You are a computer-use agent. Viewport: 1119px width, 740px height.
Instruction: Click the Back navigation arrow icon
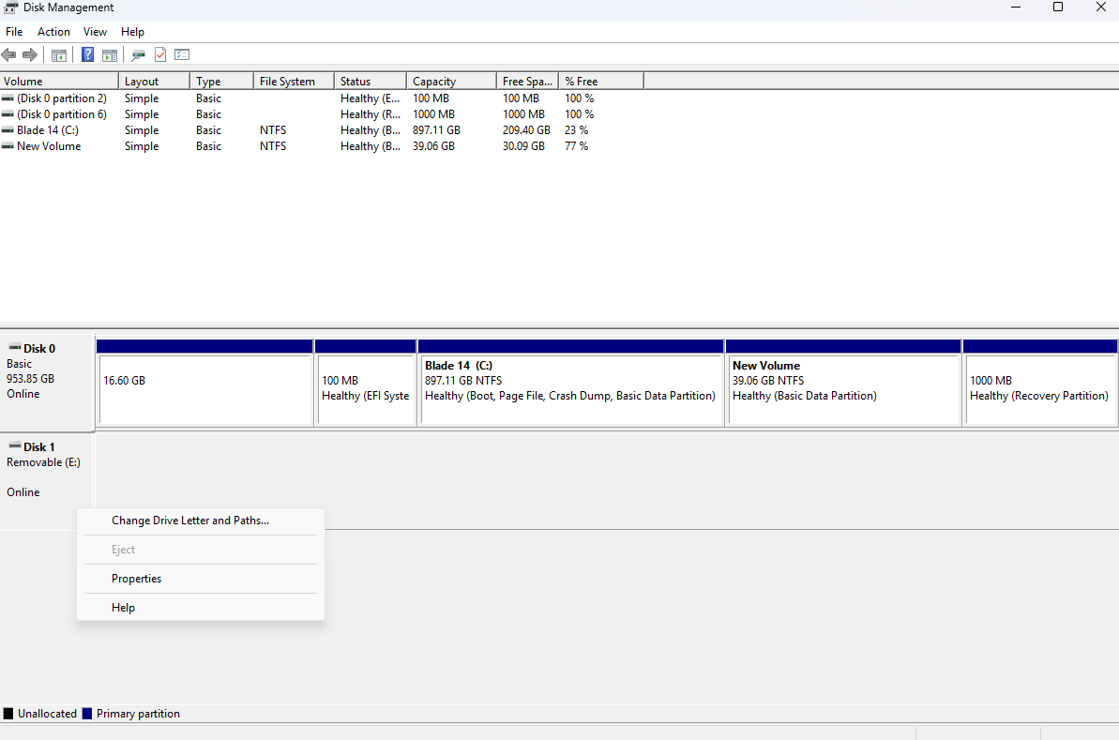point(8,53)
